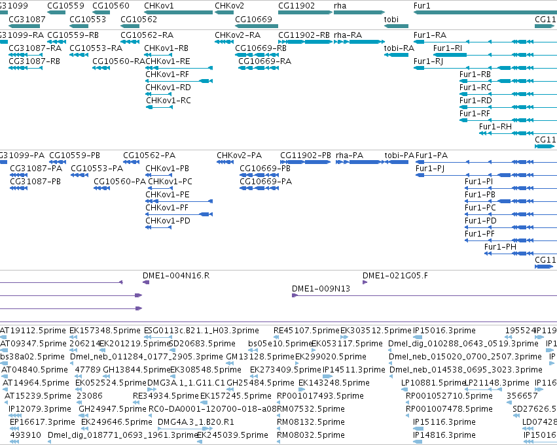Click protein CHKov1-PB label
Image resolution: width=557 pixels, height=445 pixels.
pos(167,169)
